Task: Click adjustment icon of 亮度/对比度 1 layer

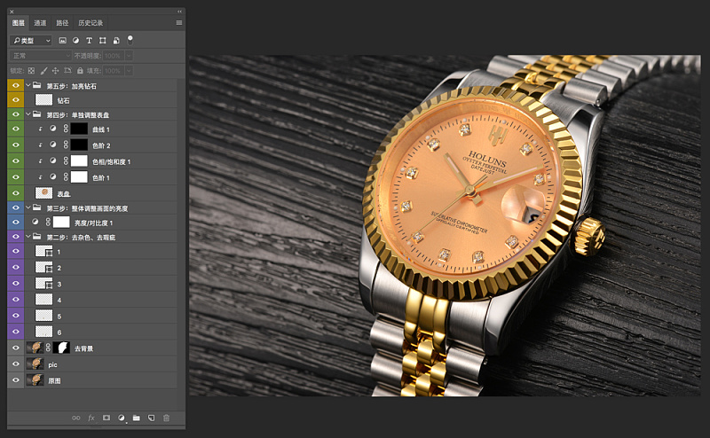Action: pos(35,223)
